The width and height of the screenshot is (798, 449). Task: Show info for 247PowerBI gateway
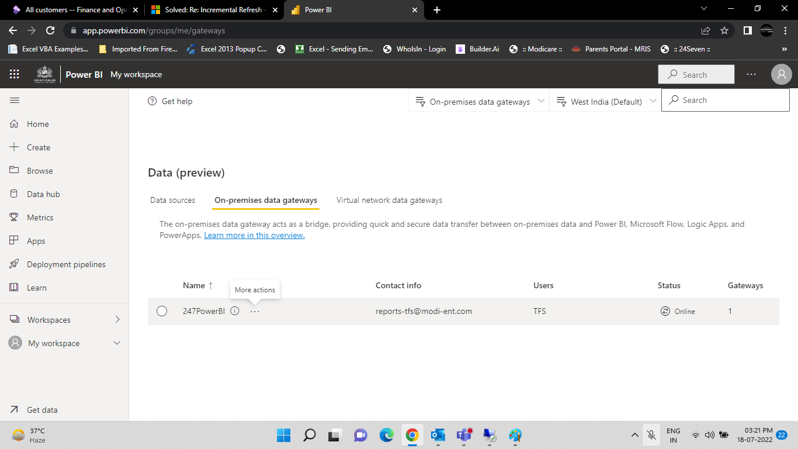pos(235,311)
